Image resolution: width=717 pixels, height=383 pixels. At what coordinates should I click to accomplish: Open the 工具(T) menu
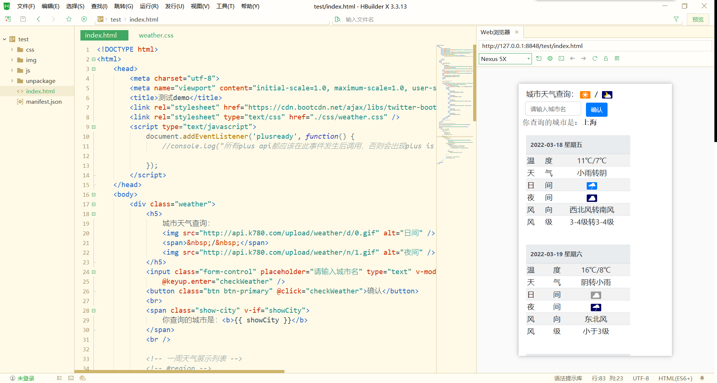pos(225,6)
